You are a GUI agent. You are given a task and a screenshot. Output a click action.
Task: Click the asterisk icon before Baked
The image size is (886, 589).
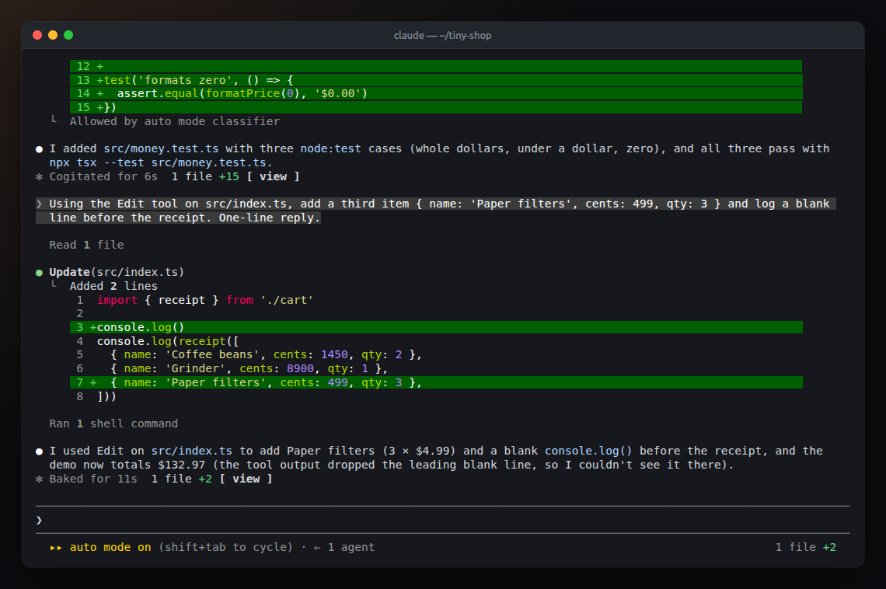coord(39,479)
